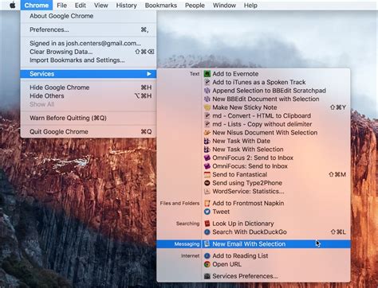378x288 pixels.
Task: Open the Help menu
Action: pyautogui.click(x=250, y=6)
